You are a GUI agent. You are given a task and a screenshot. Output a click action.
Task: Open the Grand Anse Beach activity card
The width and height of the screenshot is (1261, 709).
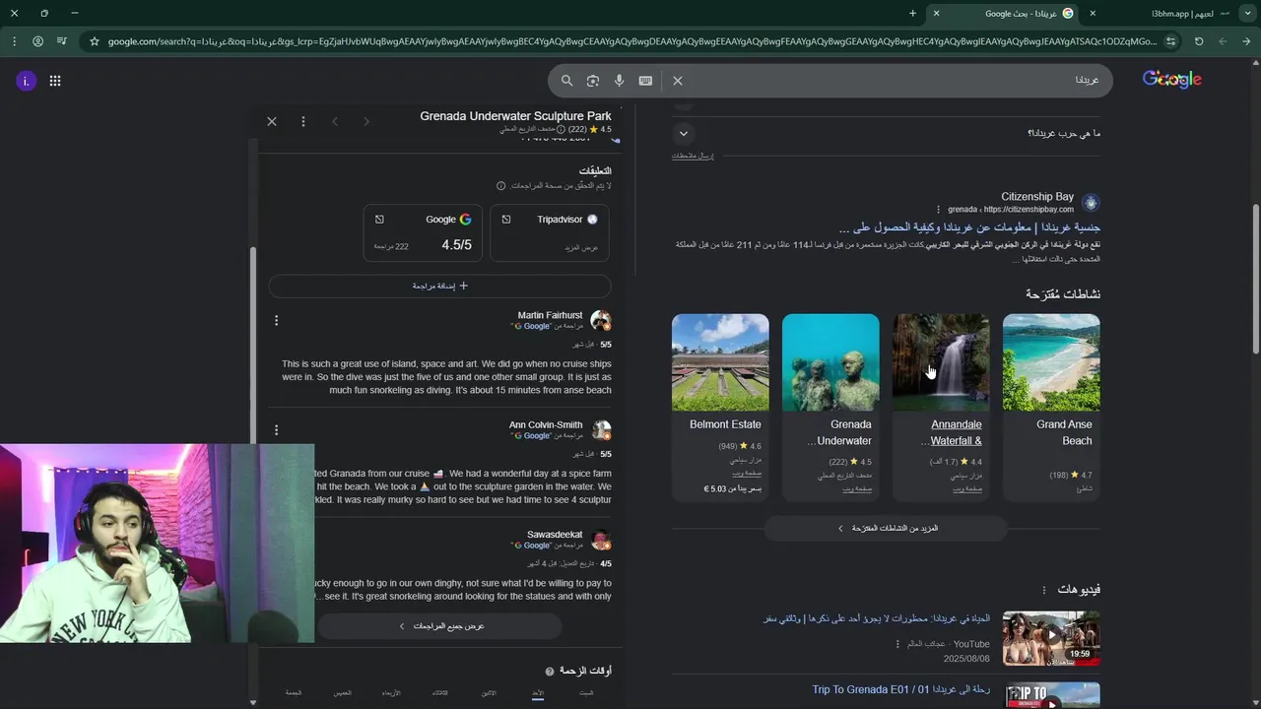click(x=1051, y=407)
